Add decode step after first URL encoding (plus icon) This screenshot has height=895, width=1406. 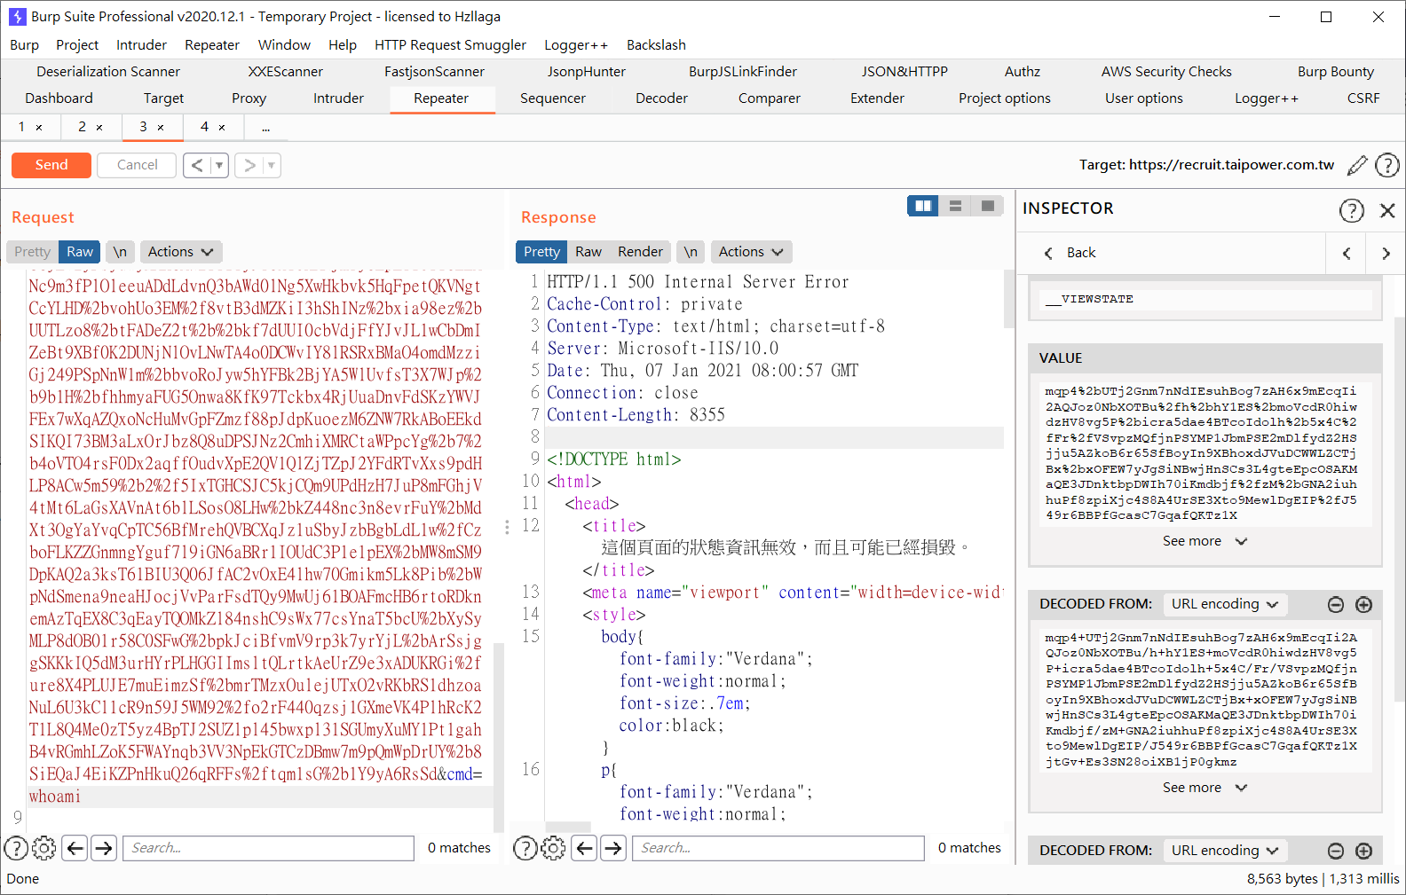1364,605
